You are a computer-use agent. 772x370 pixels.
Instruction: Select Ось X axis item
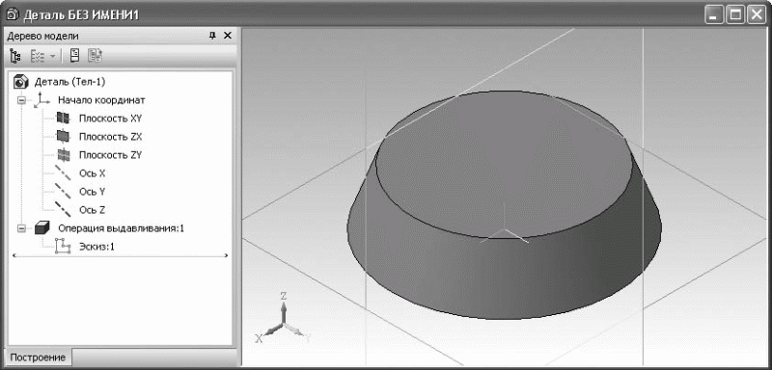(92, 173)
